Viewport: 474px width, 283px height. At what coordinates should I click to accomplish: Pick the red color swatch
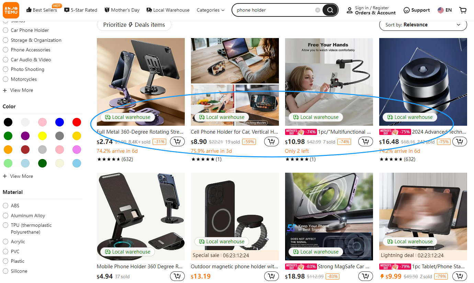tap(77, 122)
